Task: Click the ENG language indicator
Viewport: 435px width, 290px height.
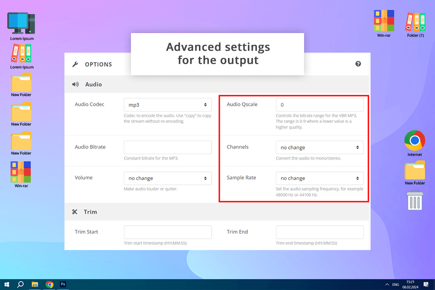Action: point(396,285)
